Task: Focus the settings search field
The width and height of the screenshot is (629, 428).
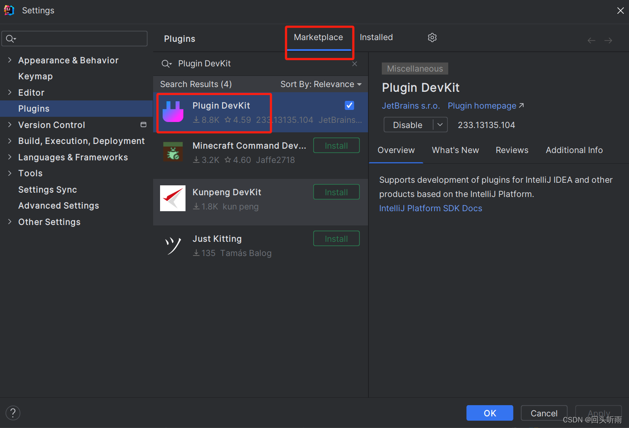Action: (x=75, y=39)
